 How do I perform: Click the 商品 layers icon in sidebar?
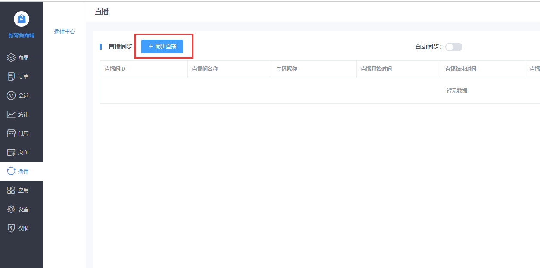[11, 57]
